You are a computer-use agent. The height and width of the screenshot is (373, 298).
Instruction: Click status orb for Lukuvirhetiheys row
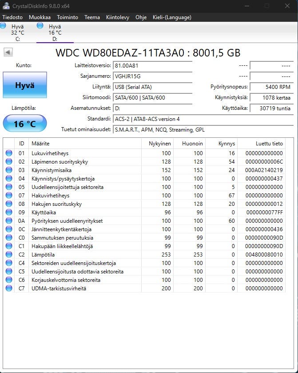pos(9,153)
